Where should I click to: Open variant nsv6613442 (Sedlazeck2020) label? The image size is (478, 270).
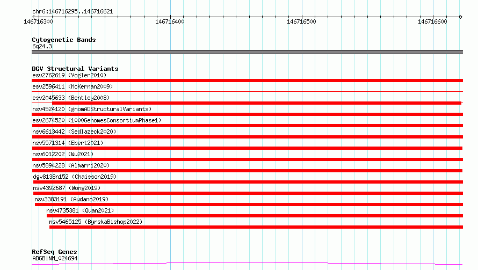click(74, 132)
